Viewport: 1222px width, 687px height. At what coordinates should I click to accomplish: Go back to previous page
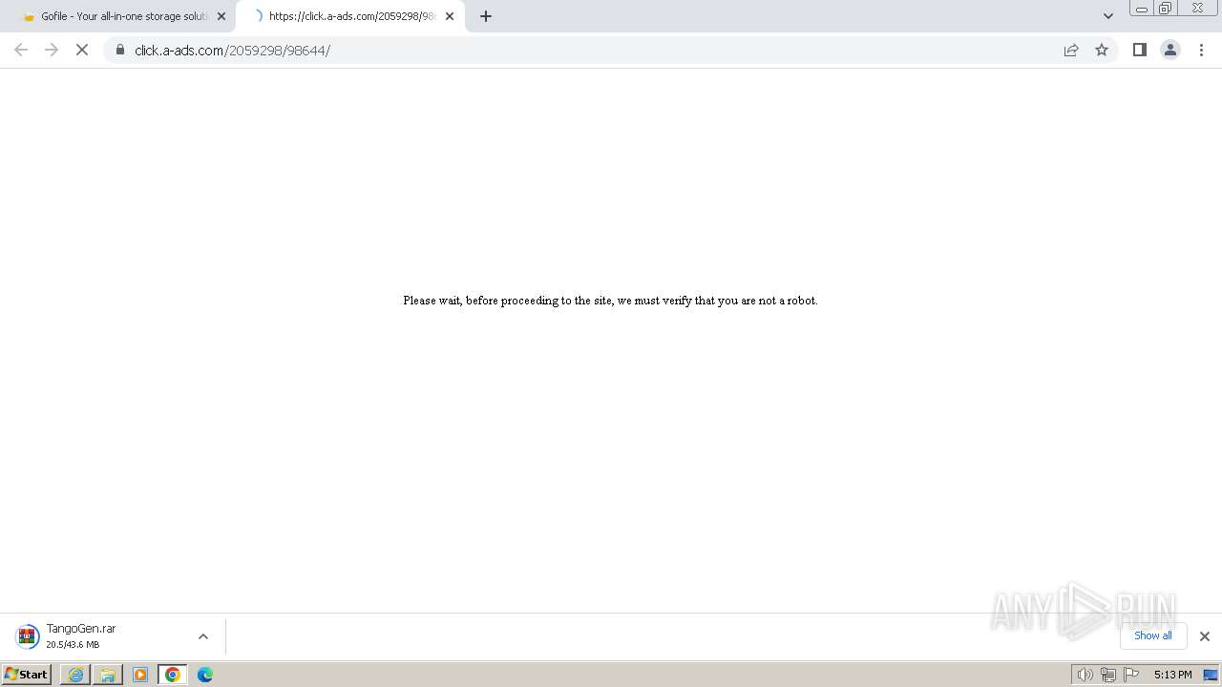(x=21, y=50)
